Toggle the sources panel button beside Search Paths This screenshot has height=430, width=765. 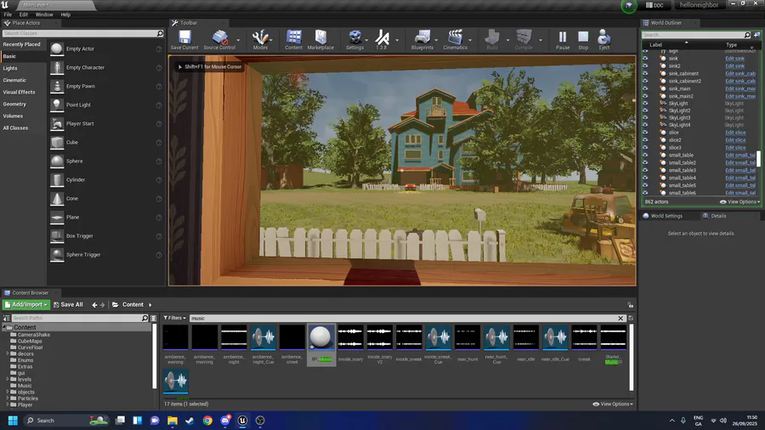click(6, 318)
